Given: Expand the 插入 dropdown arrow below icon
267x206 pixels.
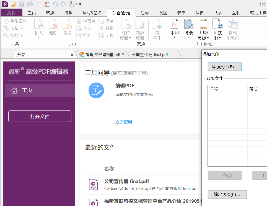Looking at the screenshot, I should pos(39,37).
